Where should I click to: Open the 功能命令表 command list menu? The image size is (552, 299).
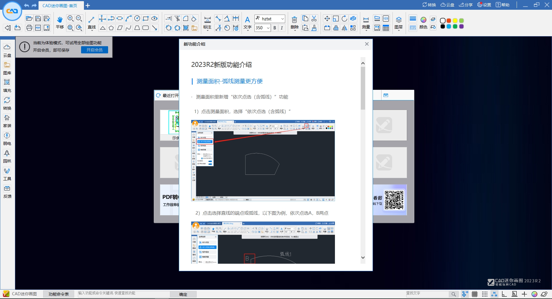[58, 294]
